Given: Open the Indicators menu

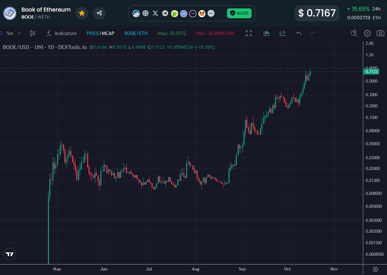Looking at the screenshot, I should tap(62, 33).
